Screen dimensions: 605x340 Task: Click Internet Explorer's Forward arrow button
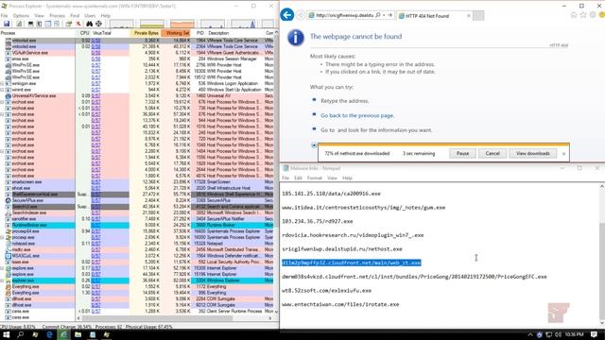301,15
